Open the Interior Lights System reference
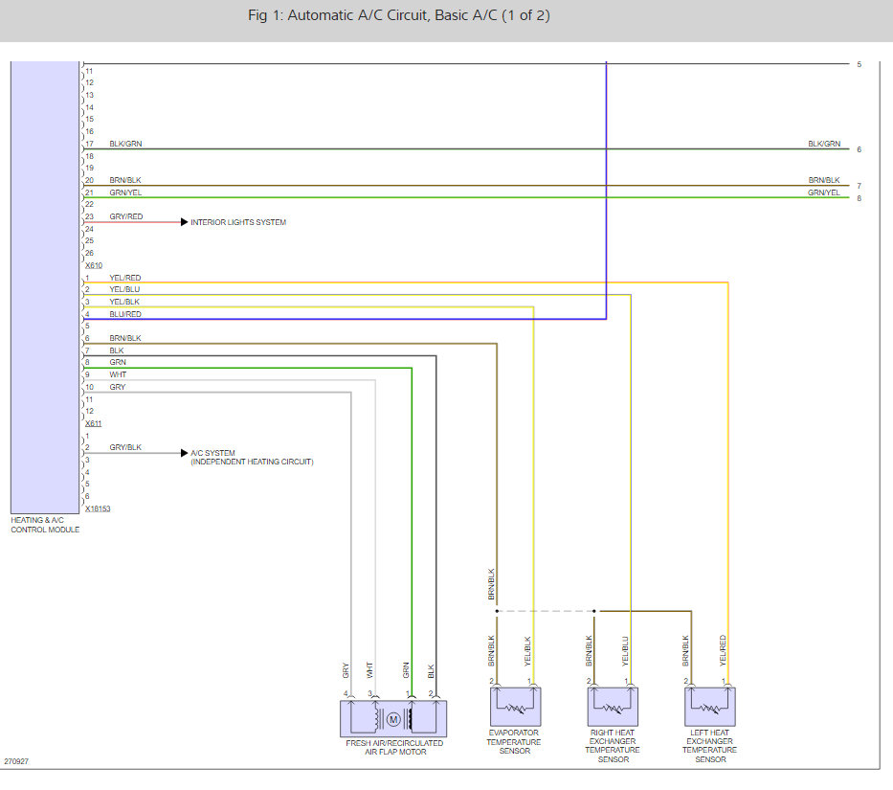The height and width of the screenshot is (790, 893). point(238,222)
